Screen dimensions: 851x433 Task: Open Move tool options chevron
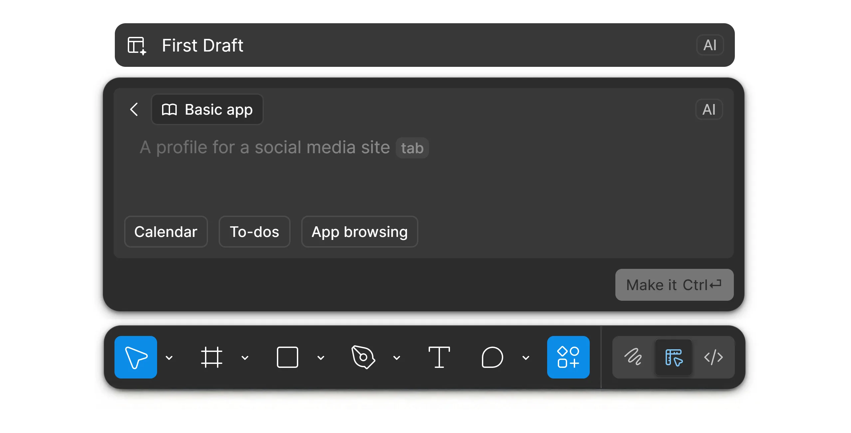tap(169, 358)
